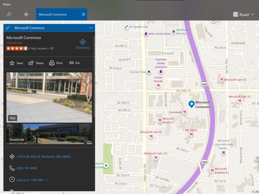Select Microsoft Cafe 99 restaurant marker
This screenshot has width=259, height=194.
point(151,136)
